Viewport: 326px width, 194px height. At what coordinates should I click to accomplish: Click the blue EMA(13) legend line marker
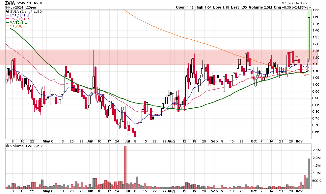(8, 15)
